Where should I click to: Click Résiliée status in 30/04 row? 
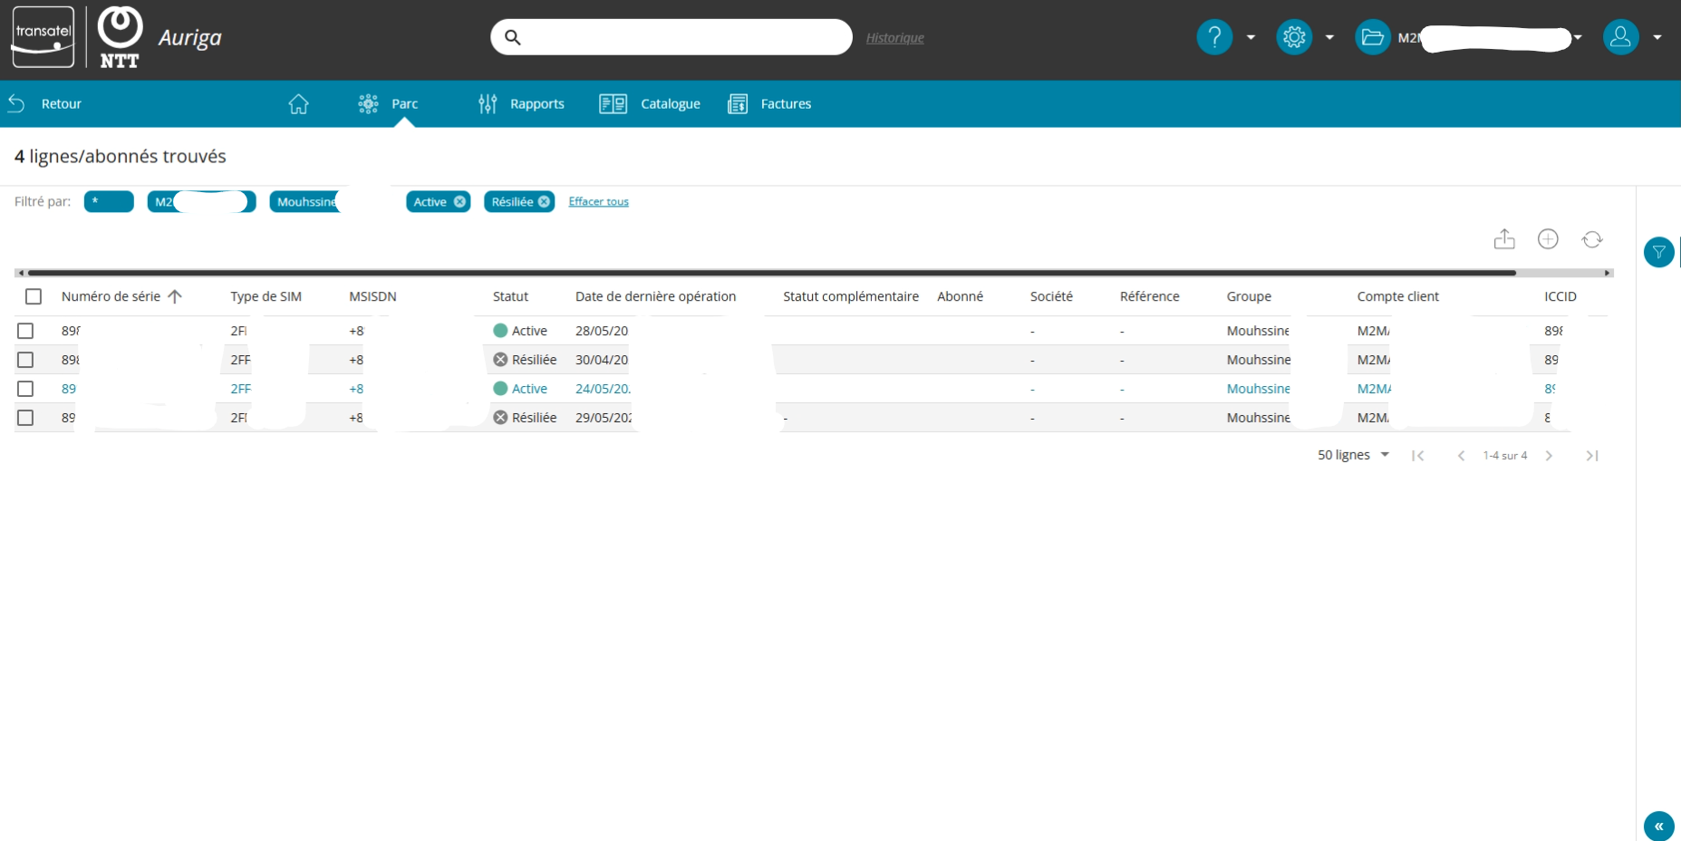pos(525,360)
